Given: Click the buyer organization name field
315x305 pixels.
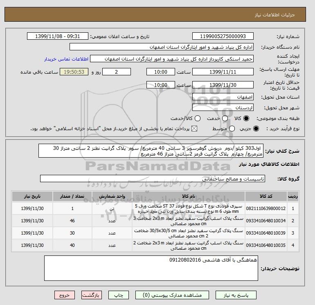Looking at the screenshot, I should [x=162, y=47].
